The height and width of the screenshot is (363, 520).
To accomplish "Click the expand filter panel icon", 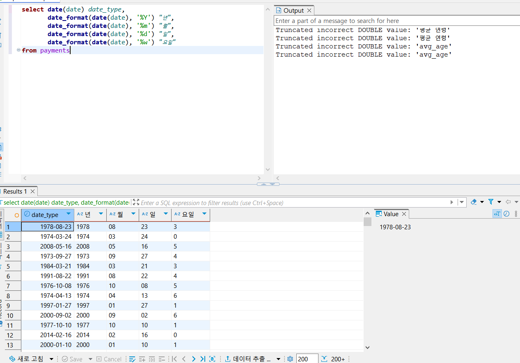I will tap(136, 202).
